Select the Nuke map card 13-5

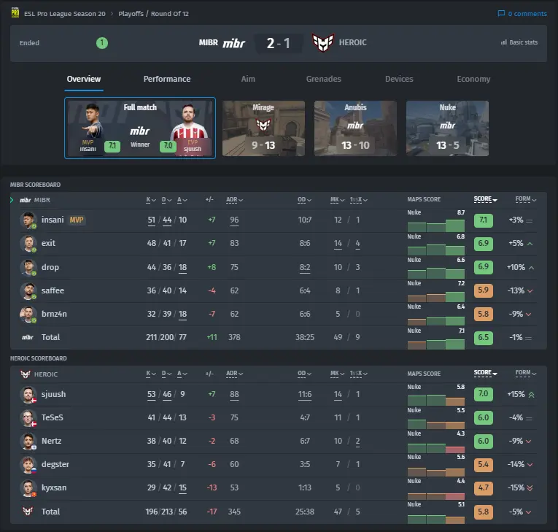click(x=447, y=128)
